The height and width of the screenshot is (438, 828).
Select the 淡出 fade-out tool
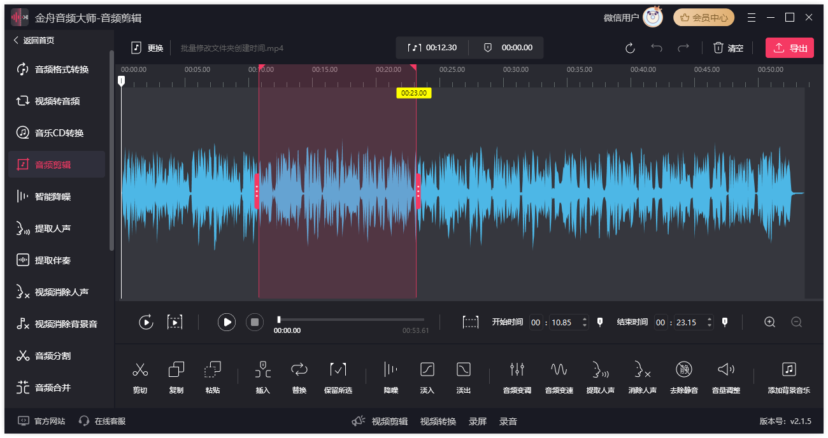coord(463,370)
